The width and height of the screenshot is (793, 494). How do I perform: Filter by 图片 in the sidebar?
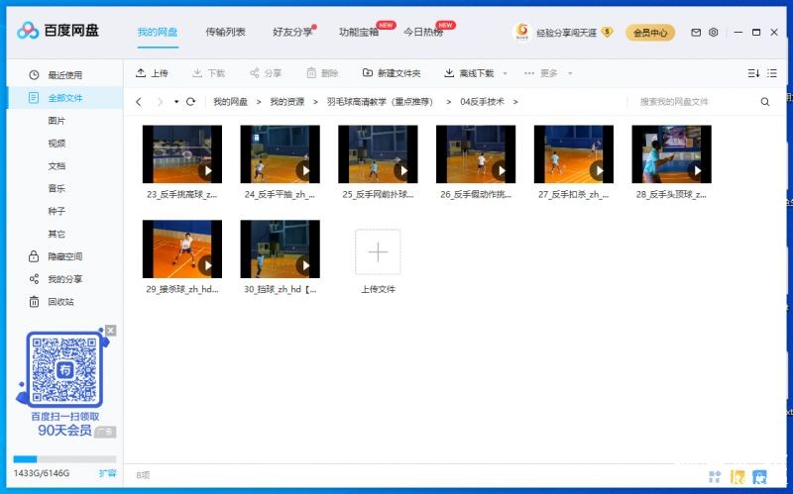[x=57, y=121]
